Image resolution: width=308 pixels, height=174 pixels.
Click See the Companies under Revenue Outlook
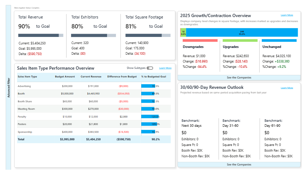tap(239, 164)
